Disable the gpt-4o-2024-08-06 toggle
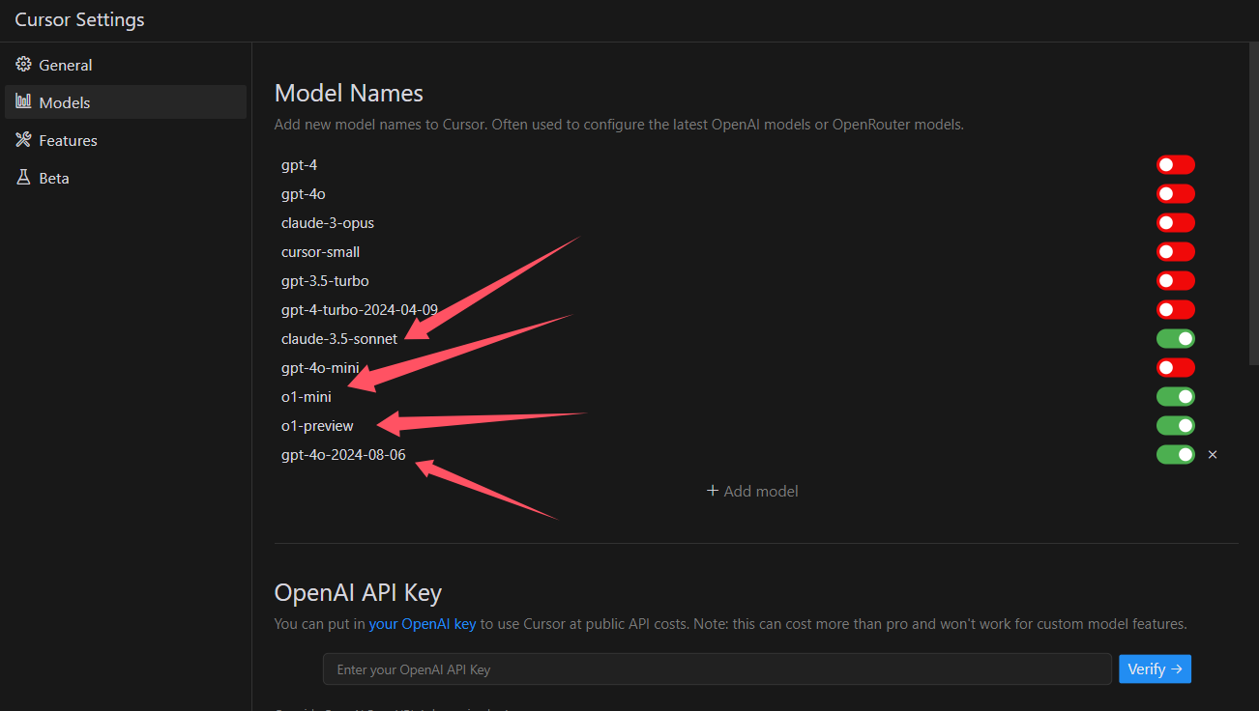 click(x=1176, y=454)
